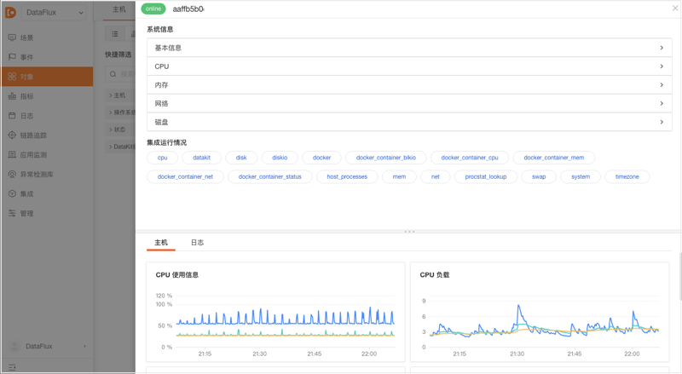The width and height of the screenshot is (682, 374).
Task: Open the 事件 flag icon
Action: 12,57
